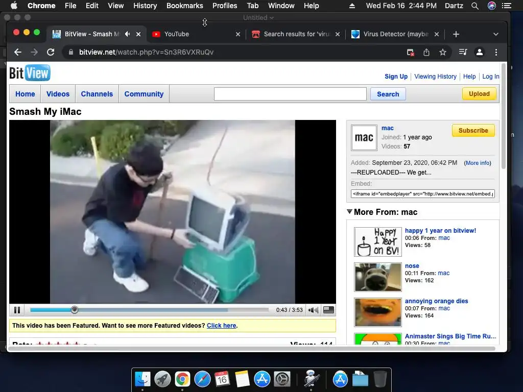Open the blocked pop-up icon in address bar

click(x=410, y=52)
